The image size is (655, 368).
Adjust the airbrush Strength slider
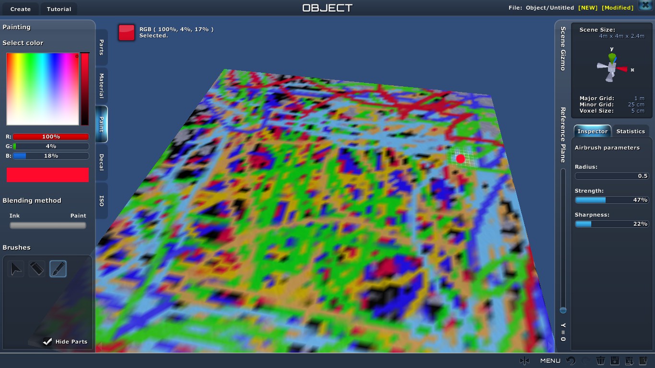click(611, 200)
